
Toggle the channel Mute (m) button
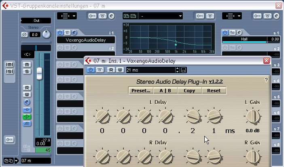click(27, 64)
